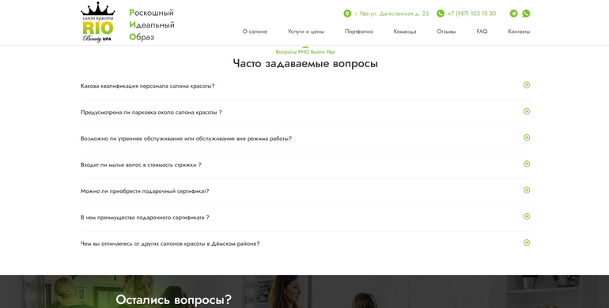Expand the hair washing question with its plus icon
Viewport: 609px width, 308px height.
[527, 164]
